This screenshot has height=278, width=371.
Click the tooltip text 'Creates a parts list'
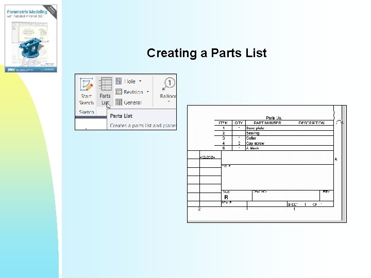(x=130, y=126)
